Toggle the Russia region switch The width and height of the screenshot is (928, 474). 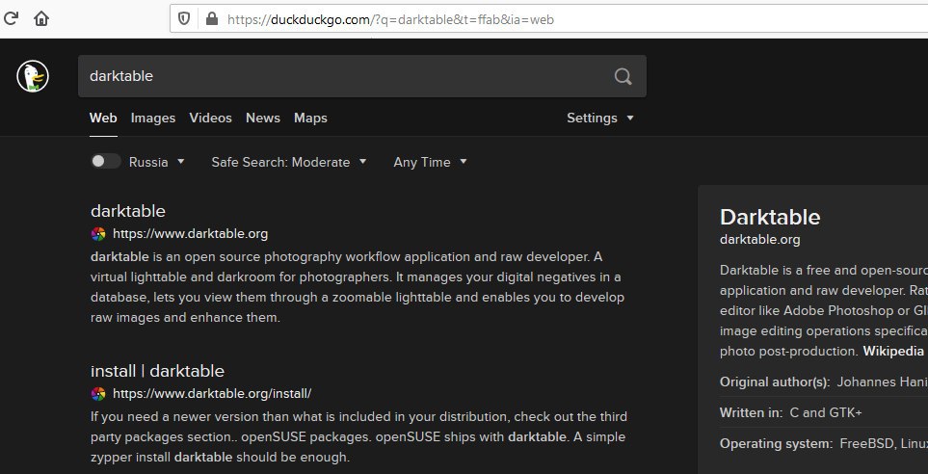tap(105, 161)
